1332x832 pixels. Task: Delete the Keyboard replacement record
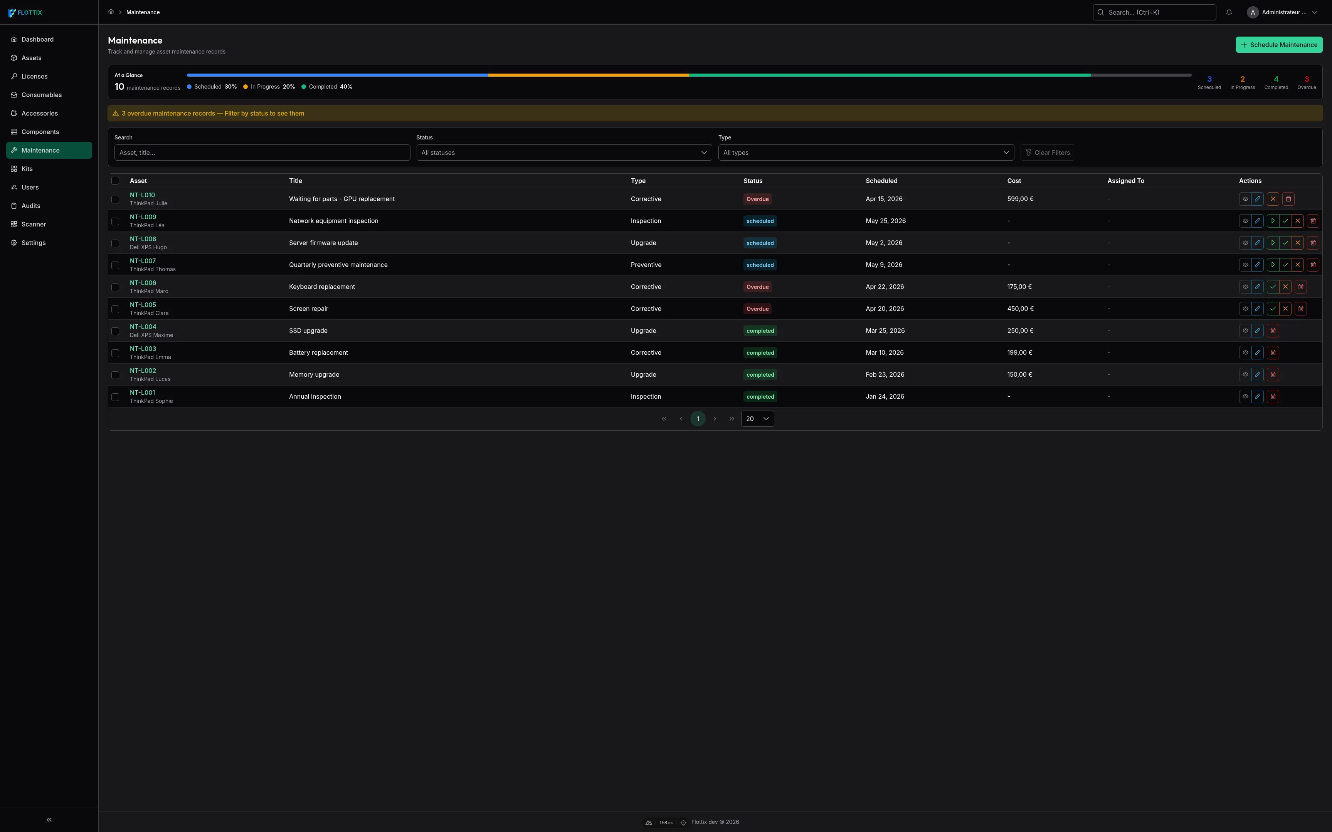coord(1301,287)
